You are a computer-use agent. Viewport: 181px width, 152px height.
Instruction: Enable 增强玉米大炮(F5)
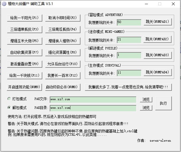pyautogui.click(x=25, y=41)
